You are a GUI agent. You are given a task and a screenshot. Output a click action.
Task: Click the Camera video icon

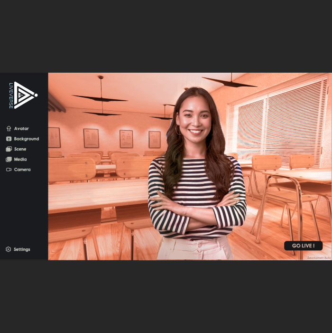coord(9,170)
